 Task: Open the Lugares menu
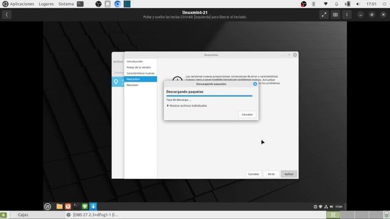pos(46,4)
